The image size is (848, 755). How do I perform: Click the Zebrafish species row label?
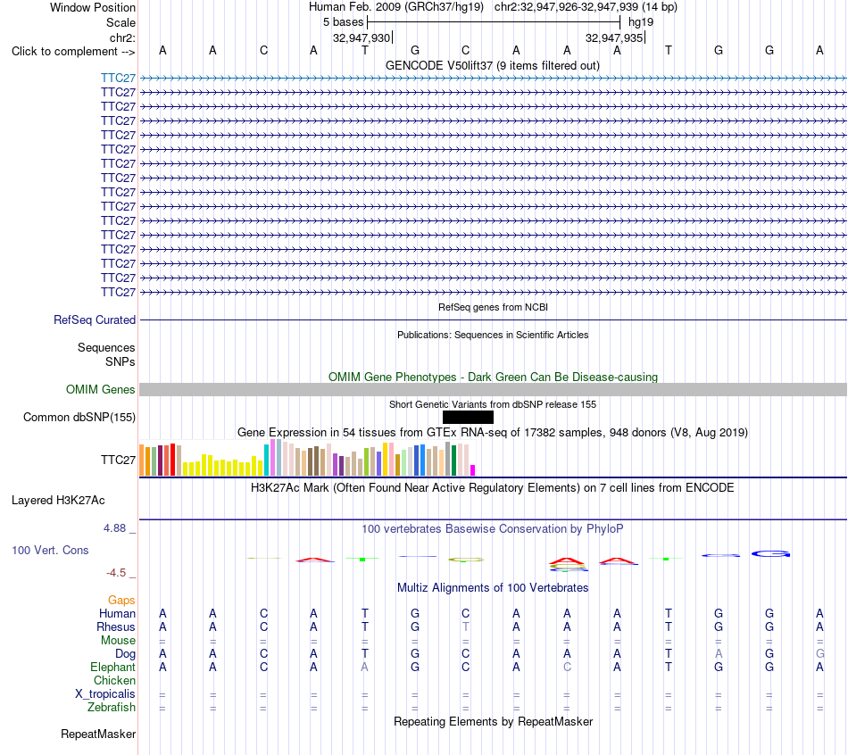coord(111,707)
